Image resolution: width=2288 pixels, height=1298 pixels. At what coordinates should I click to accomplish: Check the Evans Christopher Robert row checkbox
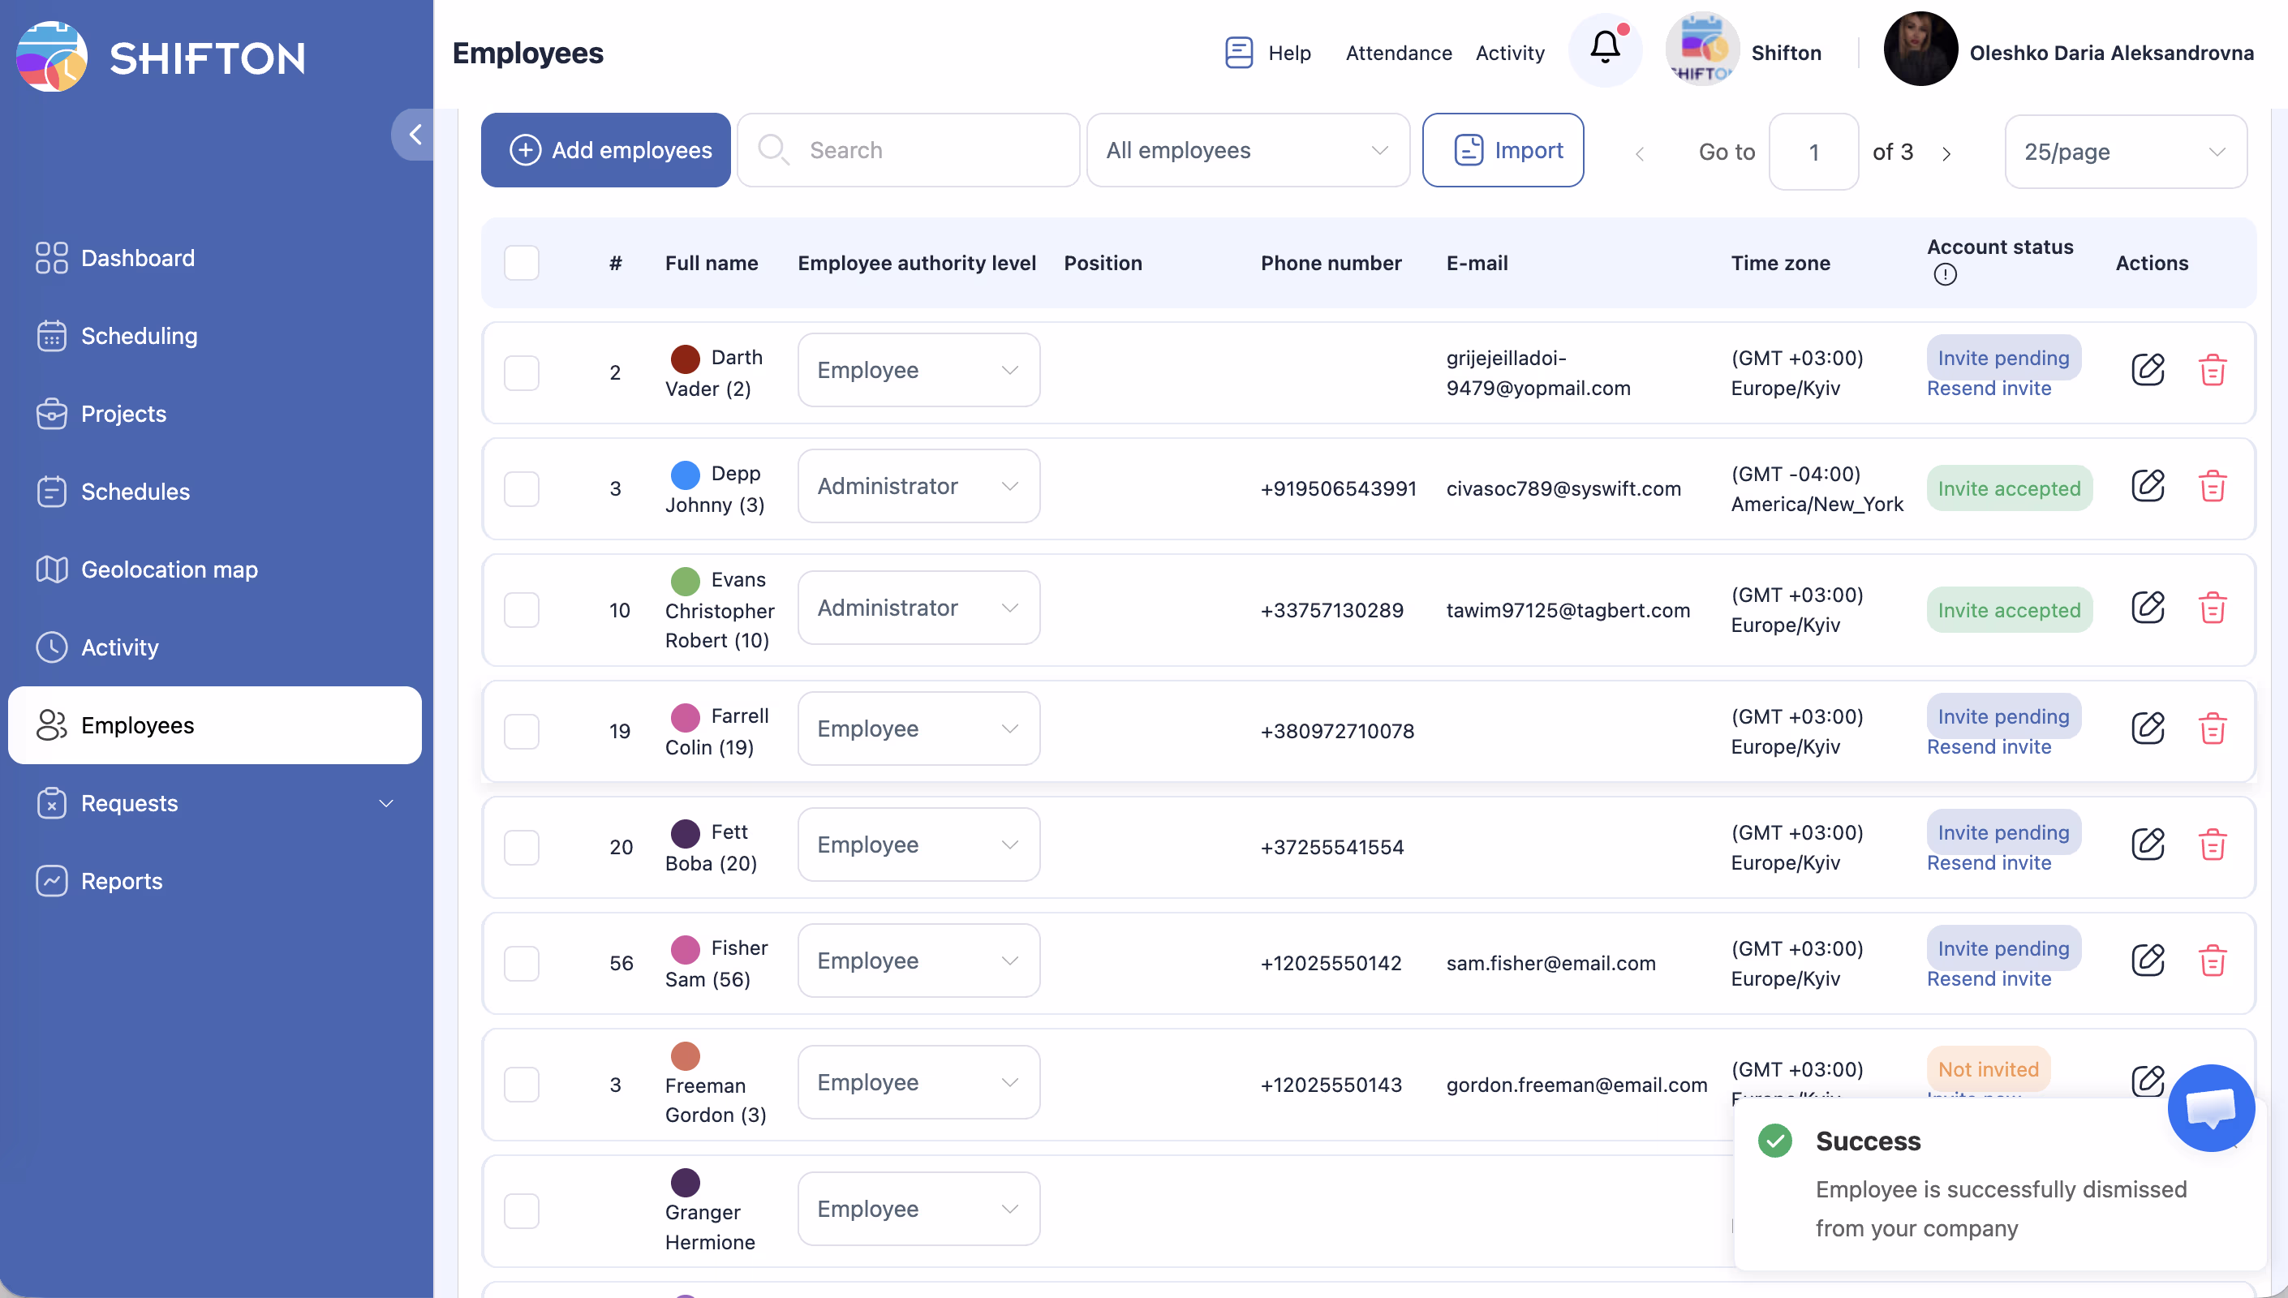point(522,610)
